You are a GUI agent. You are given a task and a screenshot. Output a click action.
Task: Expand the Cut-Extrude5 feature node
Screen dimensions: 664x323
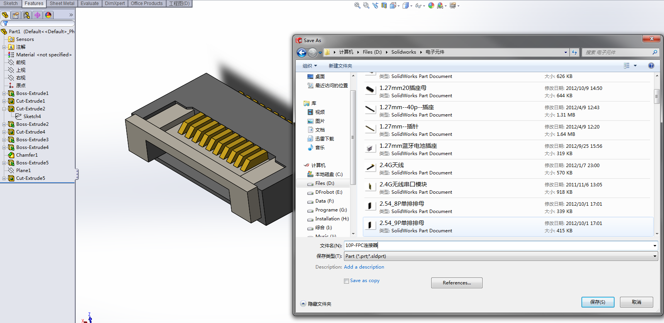[x=4, y=178]
